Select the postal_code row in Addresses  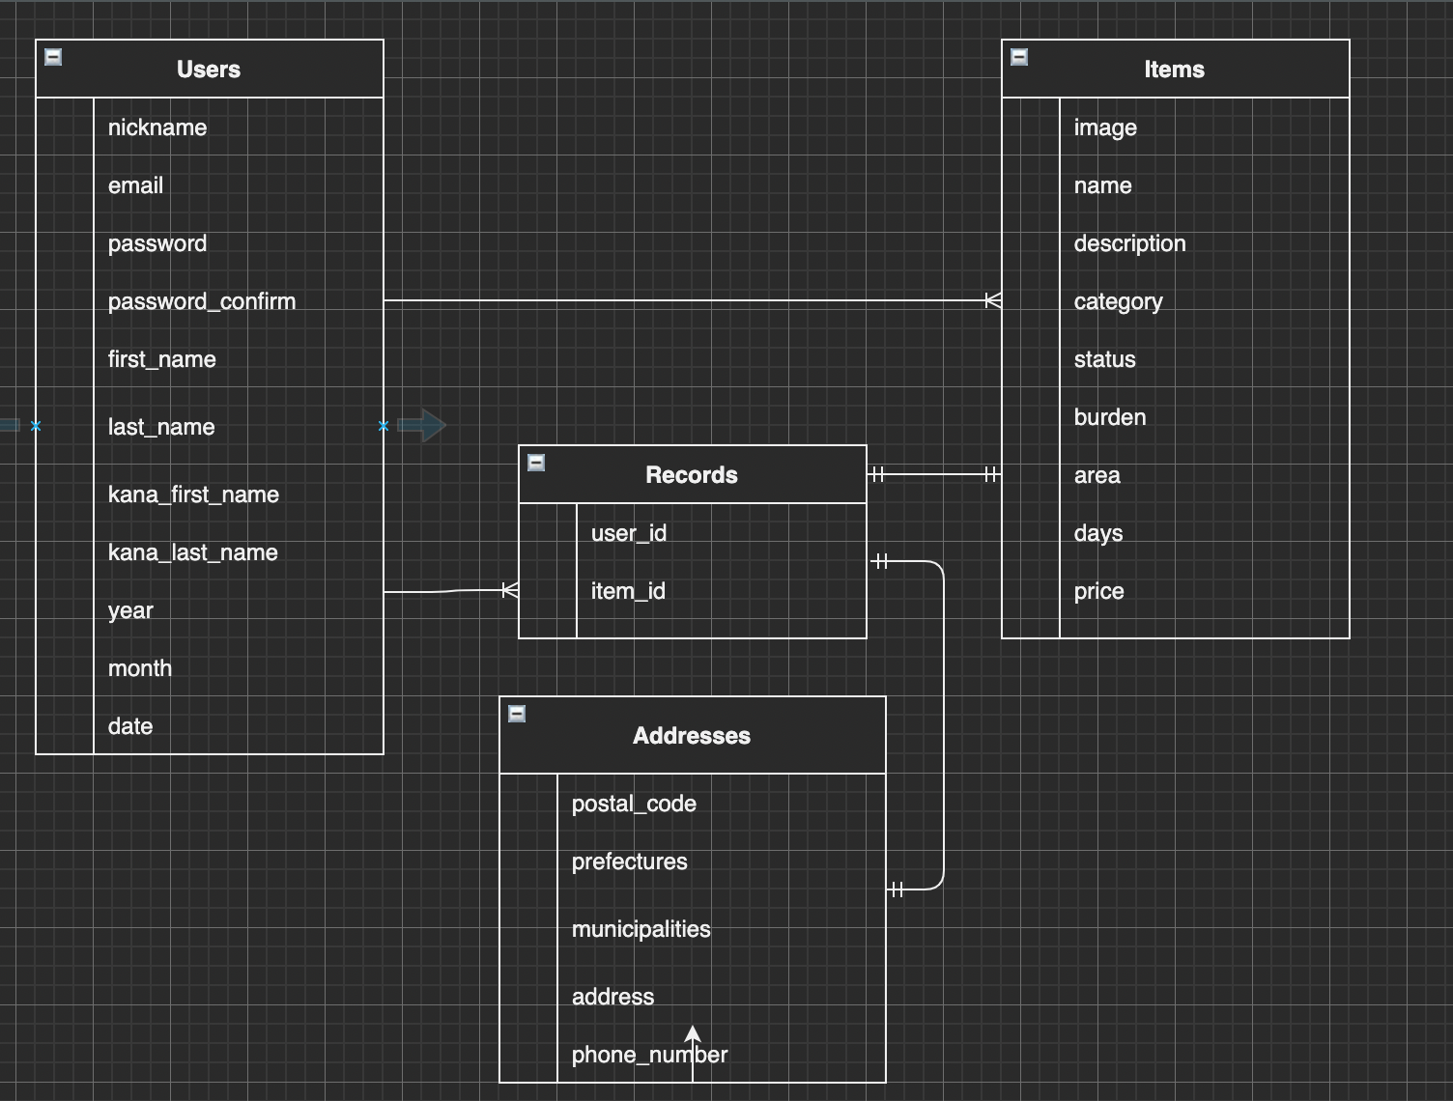pyautogui.click(x=693, y=803)
